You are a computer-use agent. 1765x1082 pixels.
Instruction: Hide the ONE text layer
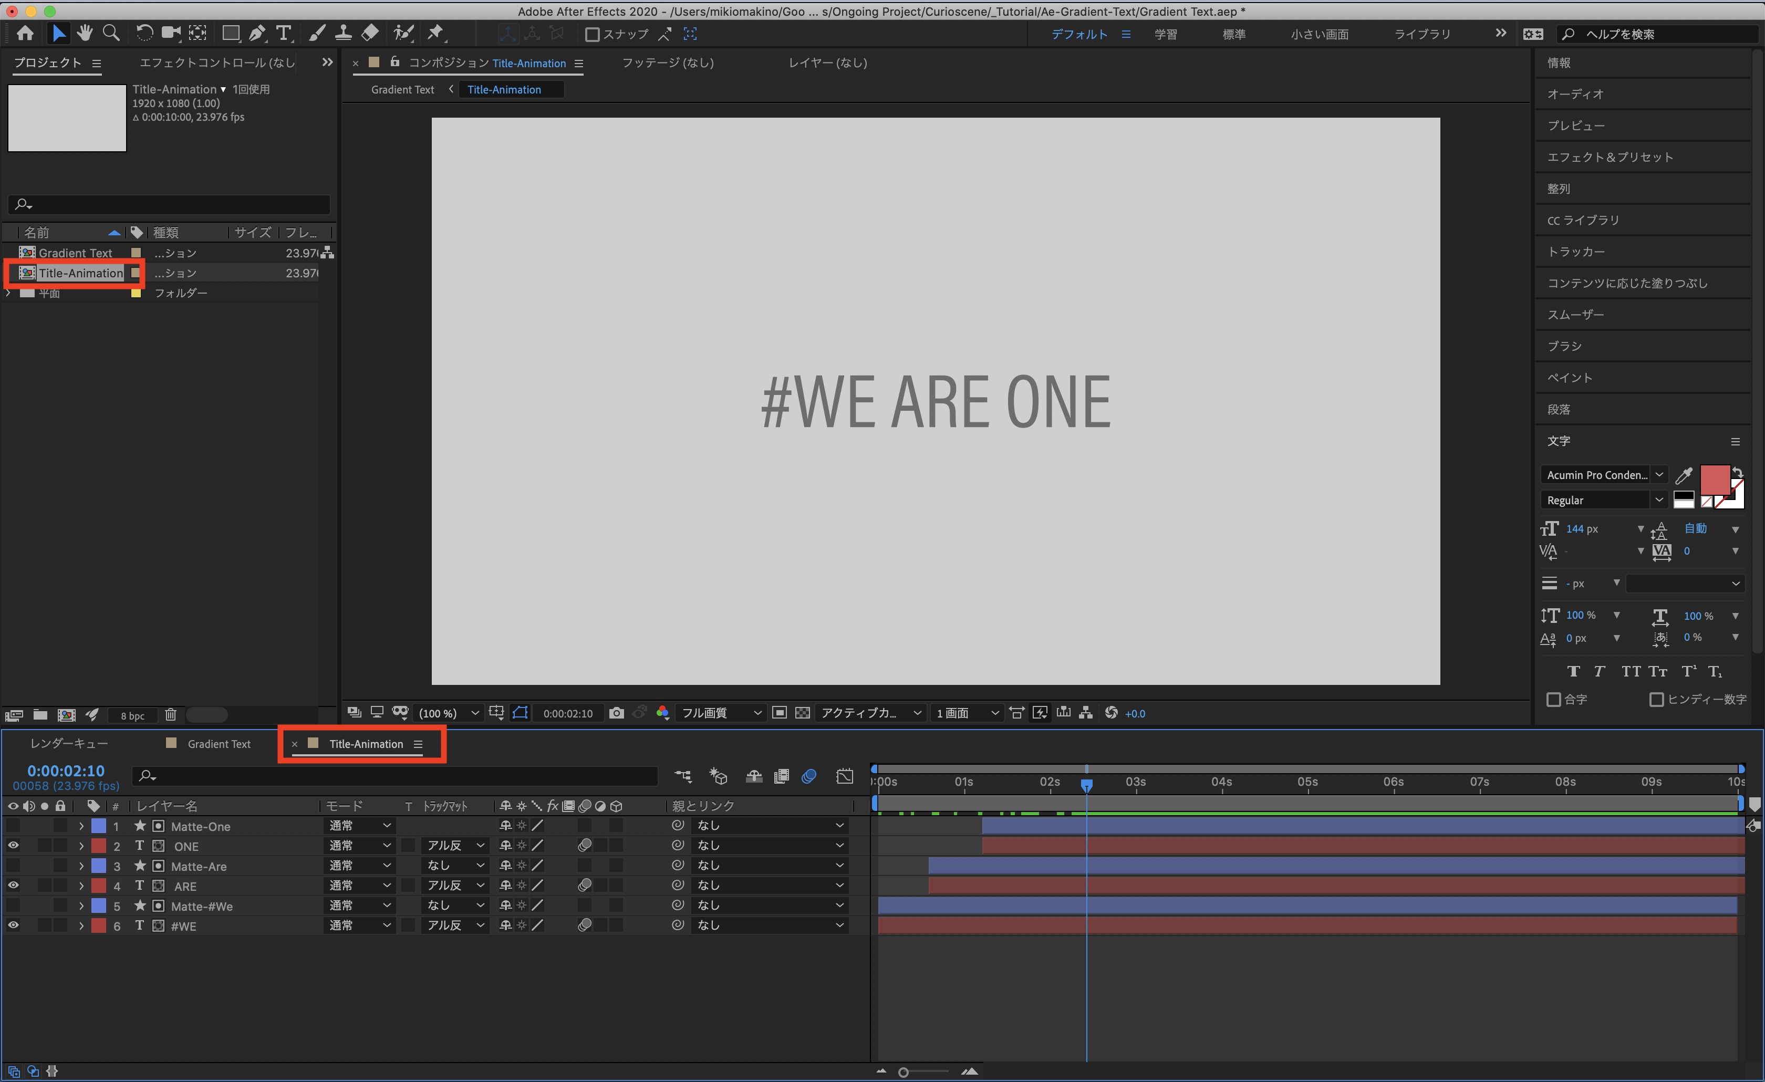[13, 846]
